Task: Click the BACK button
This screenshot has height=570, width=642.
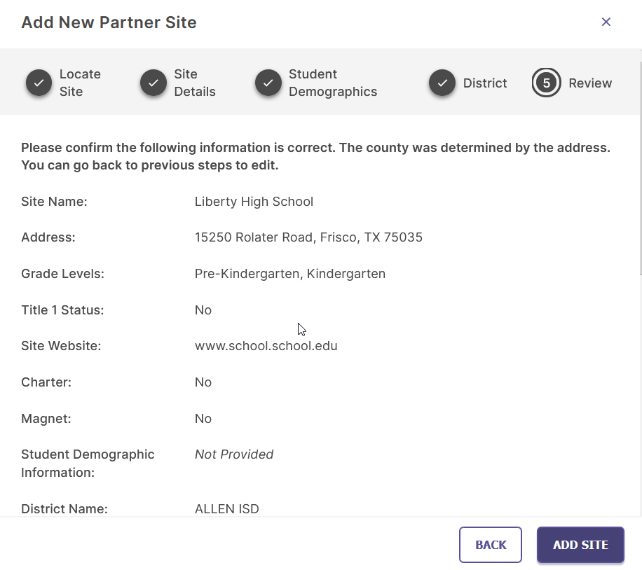Action: click(491, 545)
